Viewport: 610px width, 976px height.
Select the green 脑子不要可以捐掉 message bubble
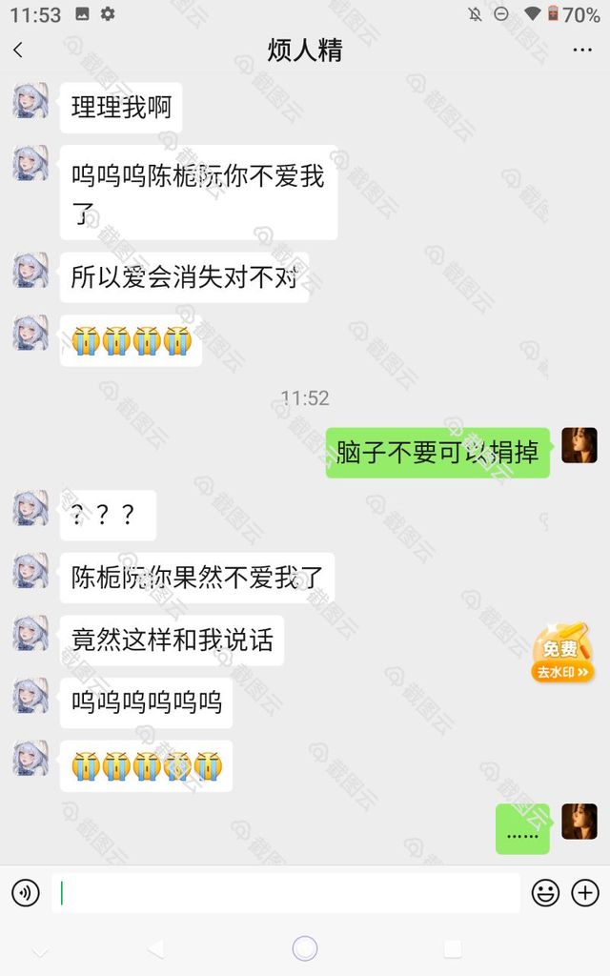pyautogui.click(x=437, y=453)
